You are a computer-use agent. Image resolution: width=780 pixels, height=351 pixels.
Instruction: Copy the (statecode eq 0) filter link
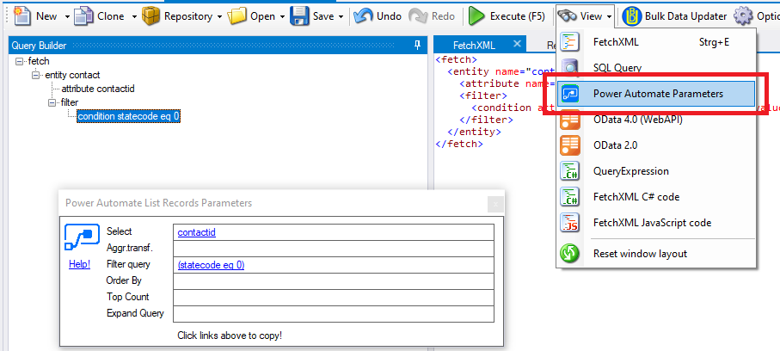[211, 265]
